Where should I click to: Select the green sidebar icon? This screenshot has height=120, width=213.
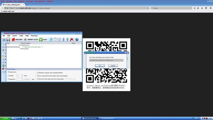point(3,66)
